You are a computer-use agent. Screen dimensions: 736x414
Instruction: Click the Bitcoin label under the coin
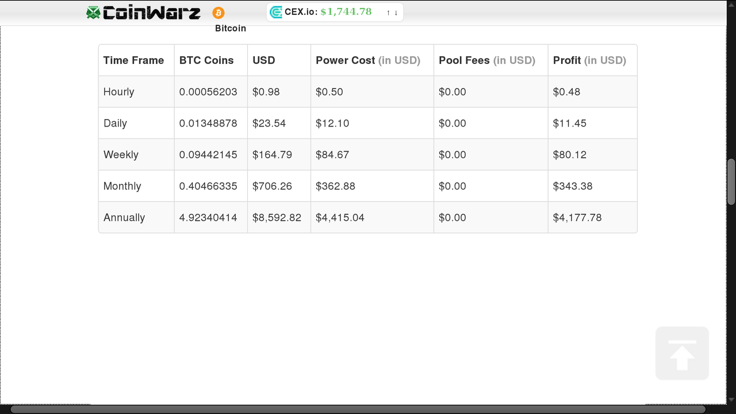231,28
